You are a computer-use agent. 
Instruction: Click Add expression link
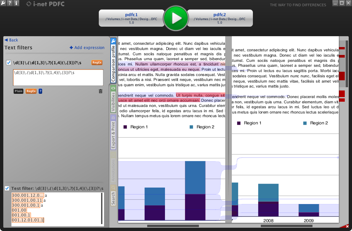click(87, 47)
